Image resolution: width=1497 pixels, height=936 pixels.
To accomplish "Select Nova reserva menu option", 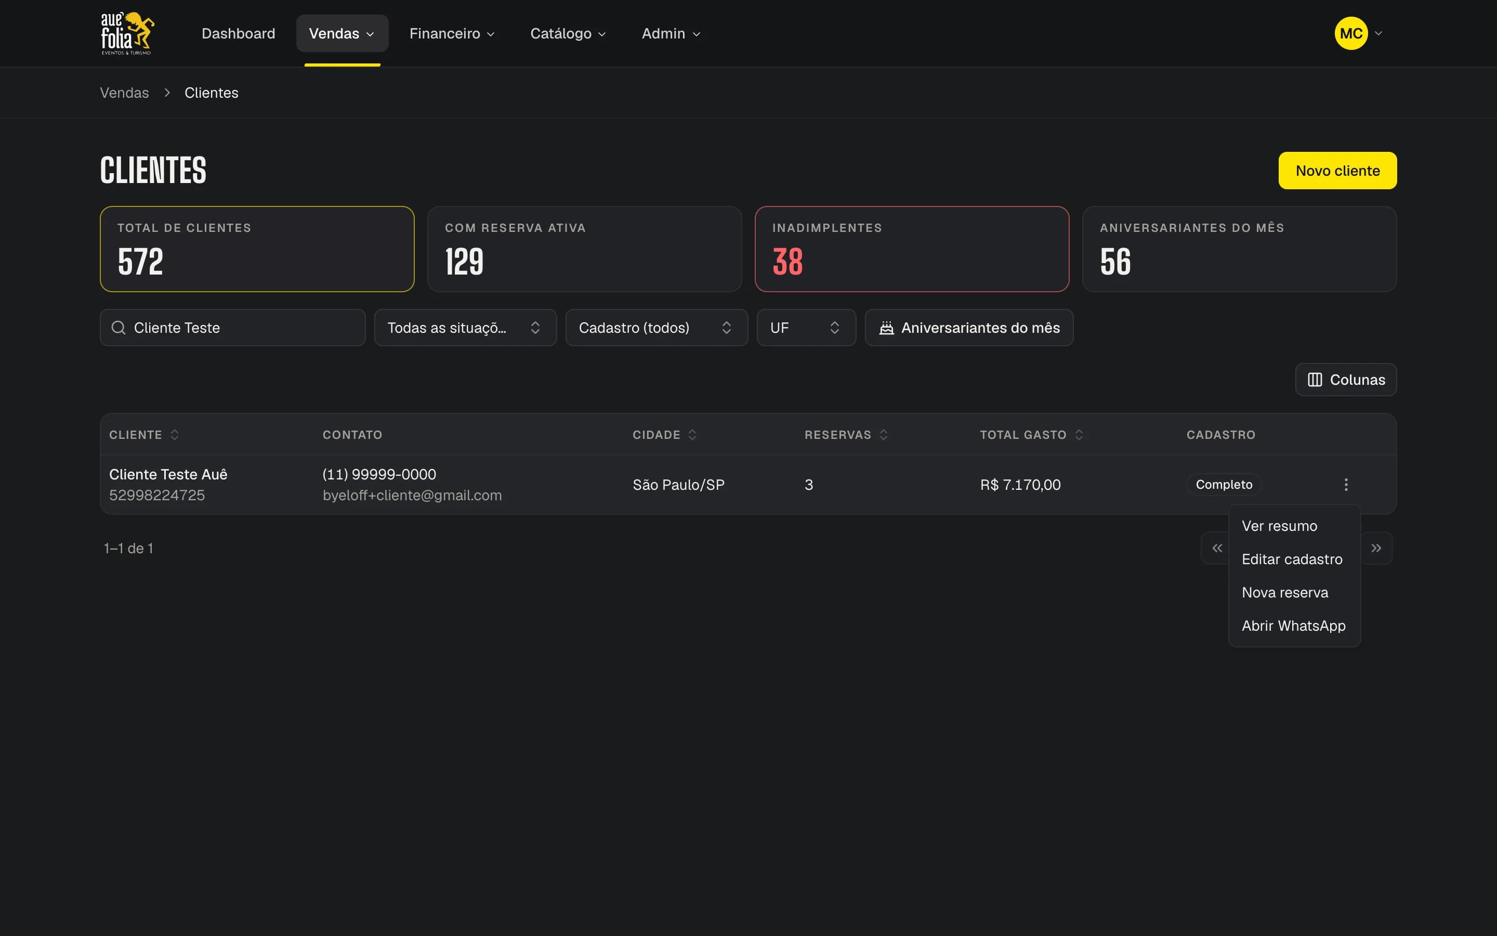I will (1294, 592).
